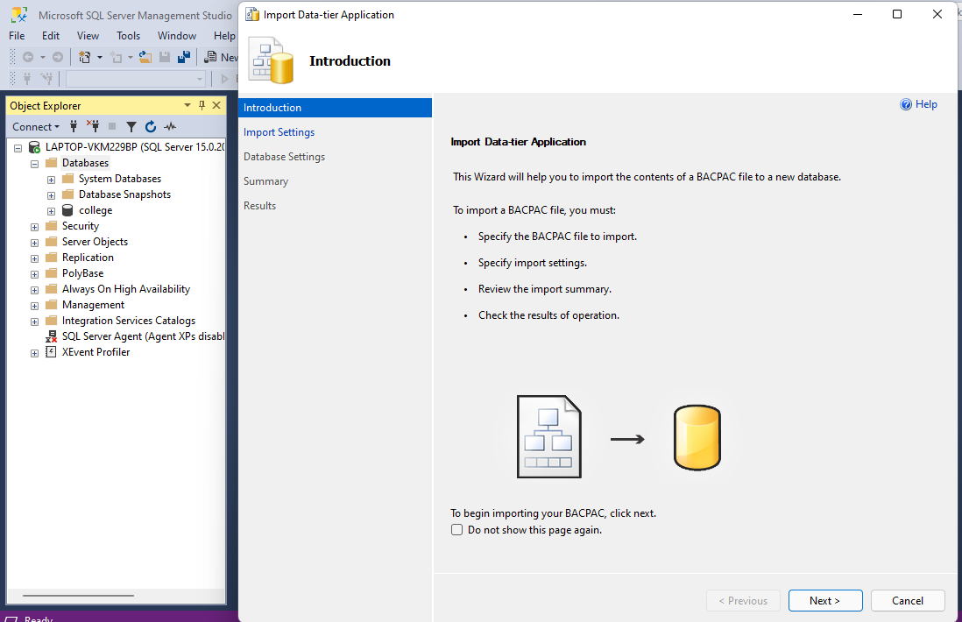962x622 pixels.
Task: Click the Next button in the wizard
Action: [824, 600]
